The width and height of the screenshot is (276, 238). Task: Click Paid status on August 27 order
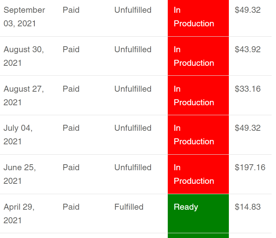pyautogui.click(x=71, y=89)
